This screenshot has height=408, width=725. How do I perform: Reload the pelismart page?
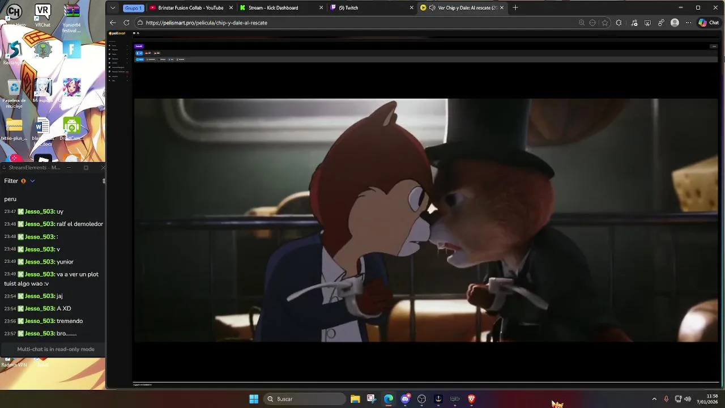126,23
